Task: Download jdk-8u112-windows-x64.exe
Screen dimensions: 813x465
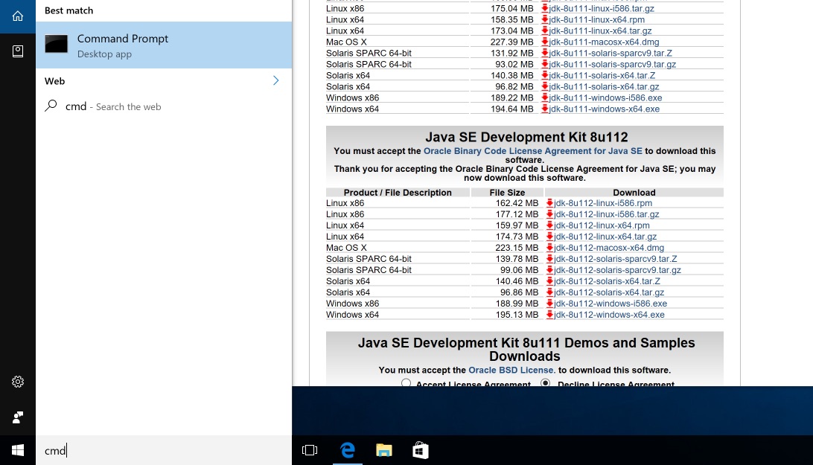Action: (609, 315)
